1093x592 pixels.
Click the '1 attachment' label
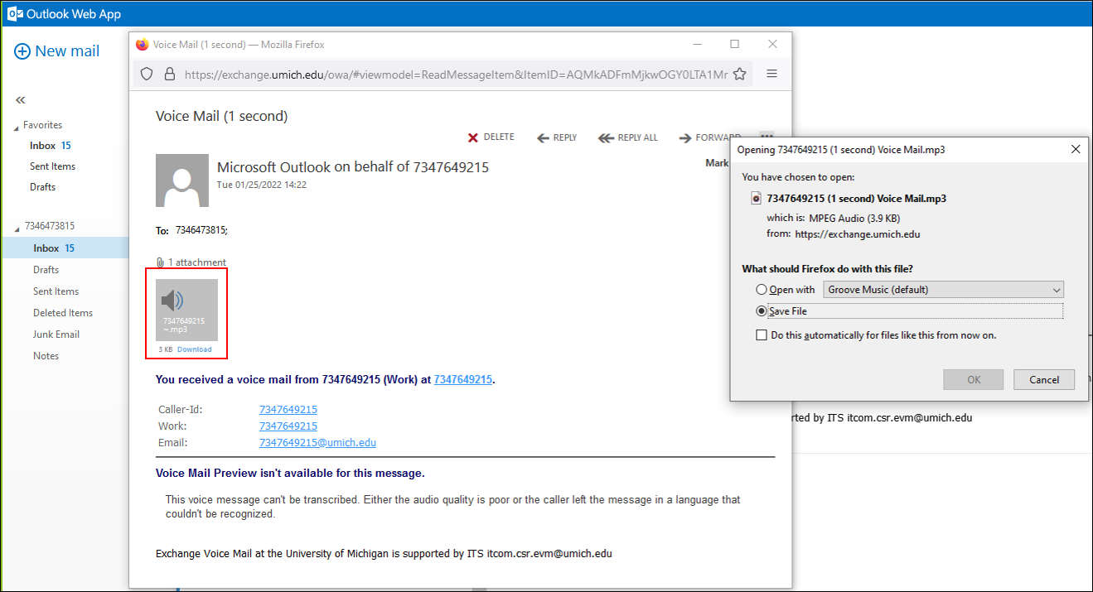pyautogui.click(x=197, y=262)
